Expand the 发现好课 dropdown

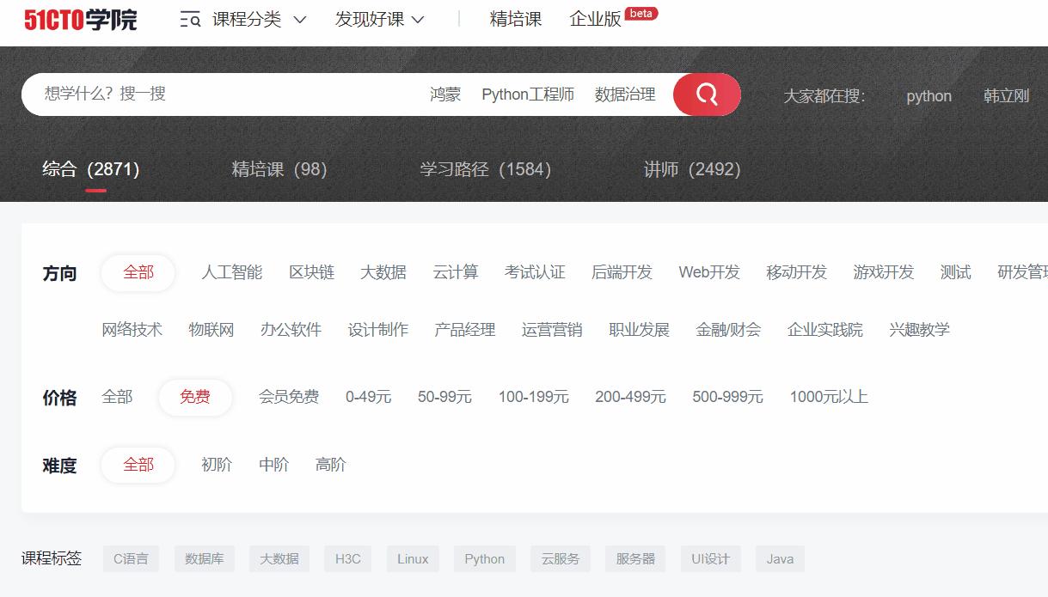368,18
